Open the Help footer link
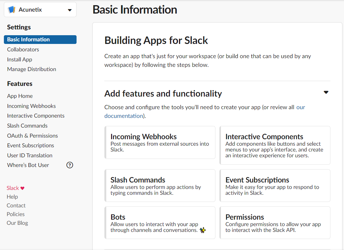Screen dimensions: 344x250 [x=12, y=197]
